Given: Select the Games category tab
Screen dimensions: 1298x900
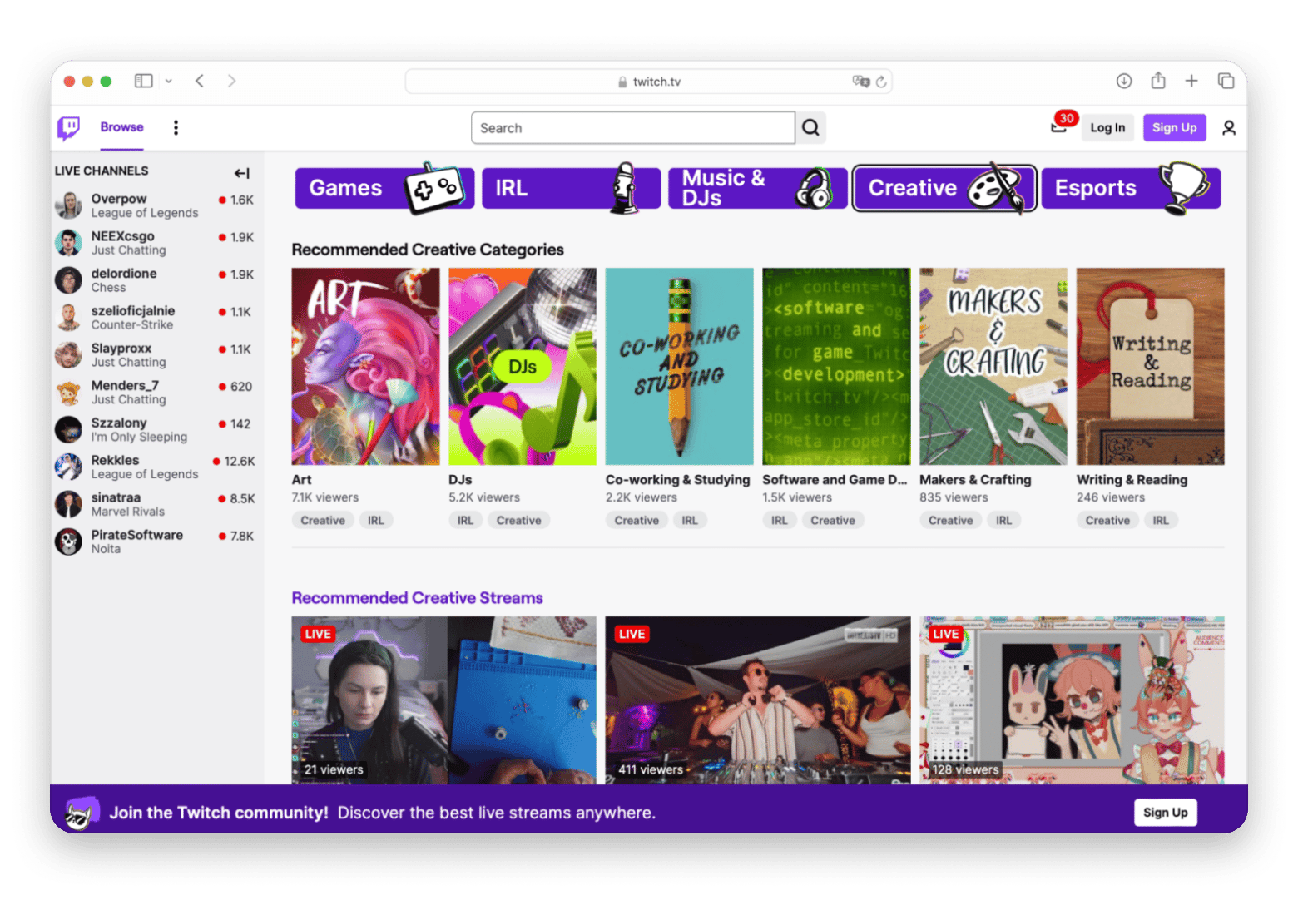Looking at the screenshot, I should (384, 188).
